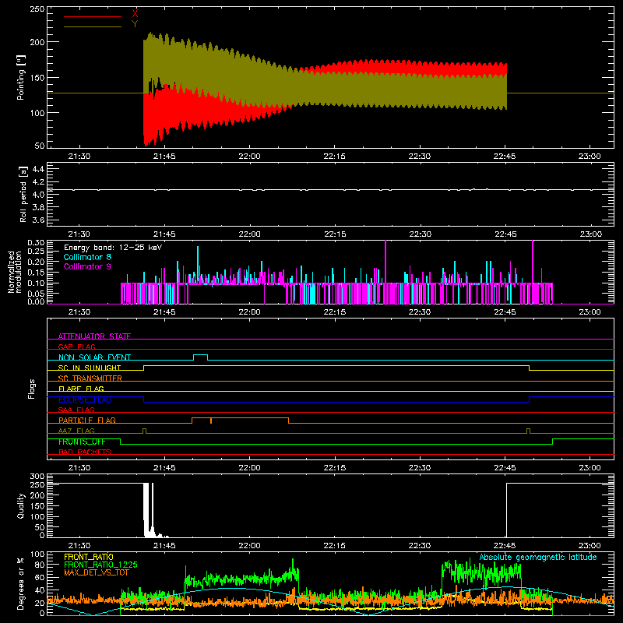Viewport: 623px width, 623px height.
Task: Click the 'Collimator 9' legend entry
Action: pyautogui.click(x=87, y=266)
